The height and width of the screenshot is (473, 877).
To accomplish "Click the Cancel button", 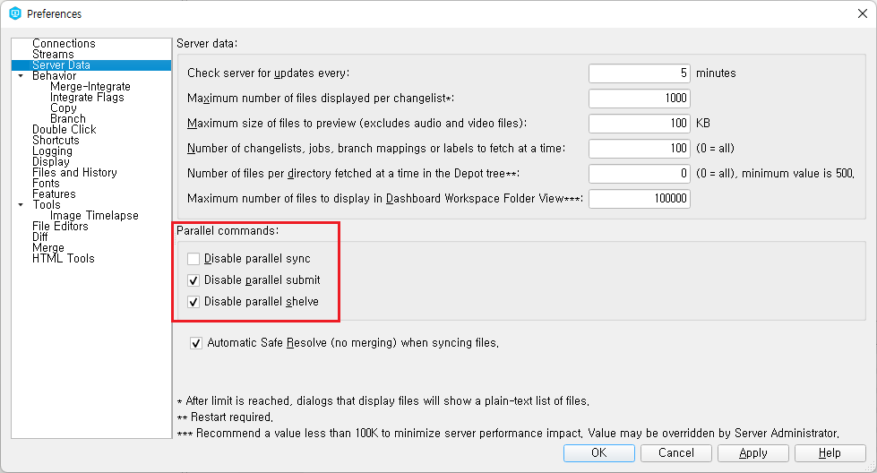I will click(x=676, y=453).
